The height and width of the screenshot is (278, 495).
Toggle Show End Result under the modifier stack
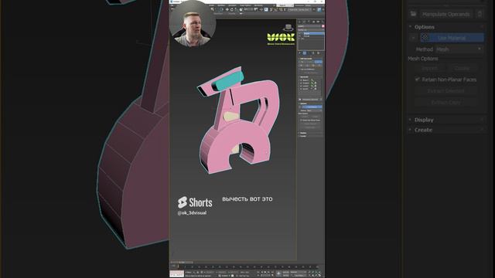[305, 53]
